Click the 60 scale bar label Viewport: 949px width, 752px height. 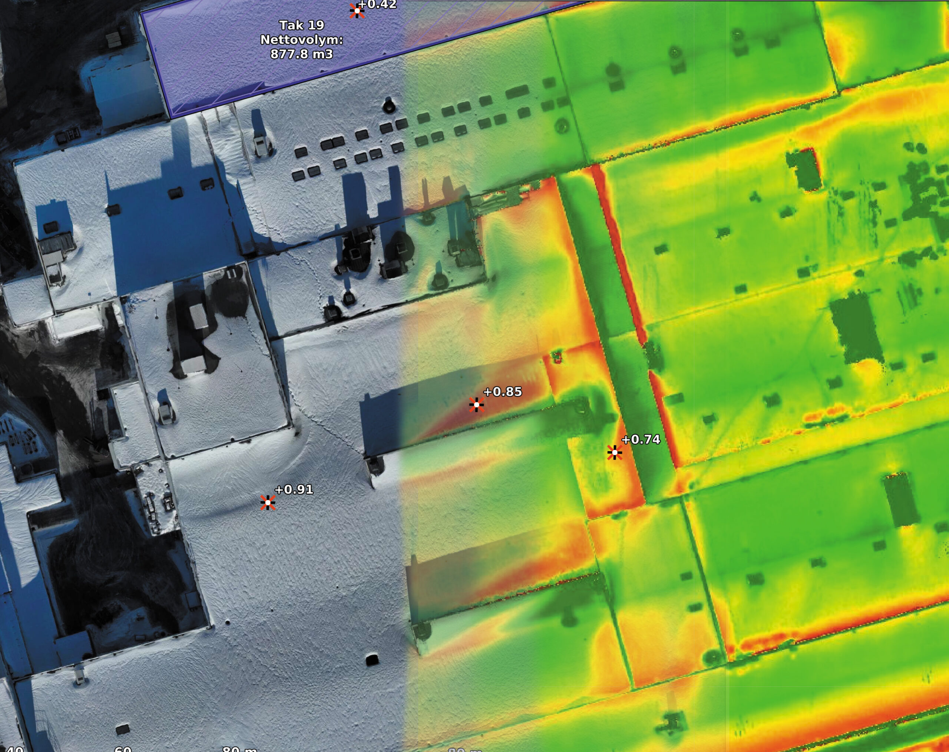(123, 749)
